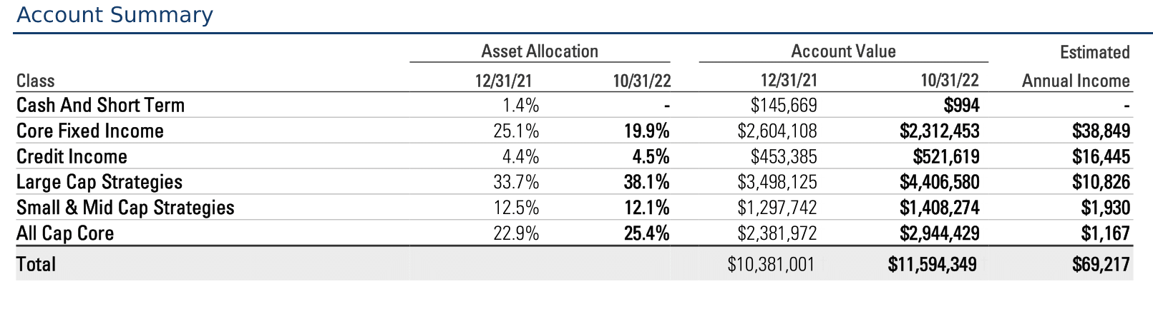This screenshot has height=309, width=1153.
Task: Click the Class column header
Action: pos(36,81)
